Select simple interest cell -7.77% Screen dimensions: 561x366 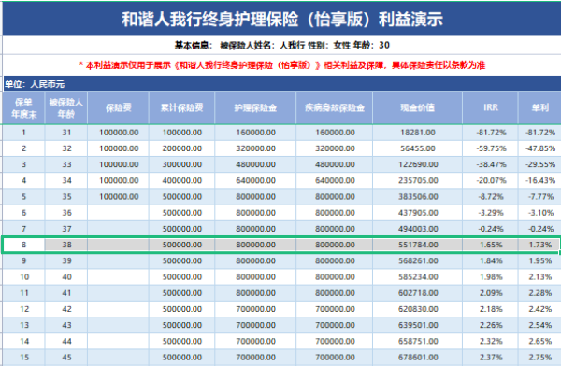coord(539,197)
